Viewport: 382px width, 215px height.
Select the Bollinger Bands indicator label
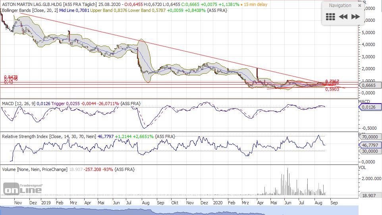click(x=30, y=10)
